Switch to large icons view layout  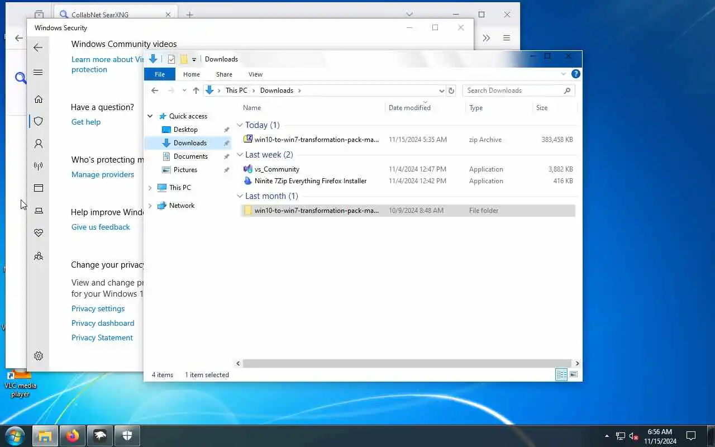coord(574,375)
